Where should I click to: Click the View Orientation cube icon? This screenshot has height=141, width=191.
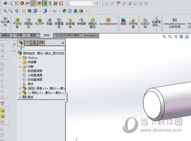(x=35, y=11)
